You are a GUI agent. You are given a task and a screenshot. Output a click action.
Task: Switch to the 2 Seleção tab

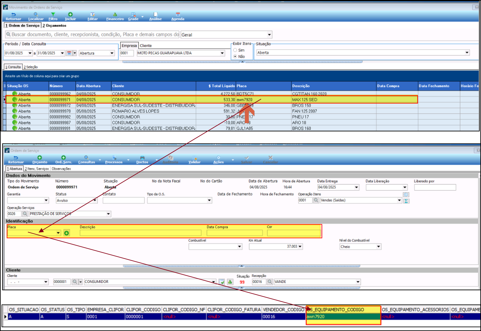(x=31, y=67)
